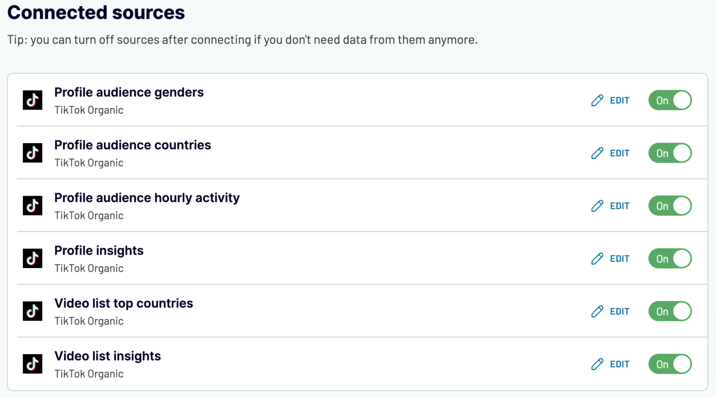
Task: Click the pencil icon beside Video list insights
Action: [597, 364]
